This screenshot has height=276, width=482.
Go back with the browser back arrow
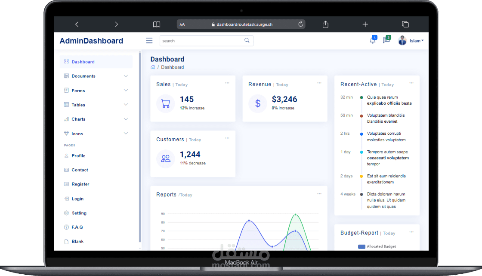pos(77,24)
